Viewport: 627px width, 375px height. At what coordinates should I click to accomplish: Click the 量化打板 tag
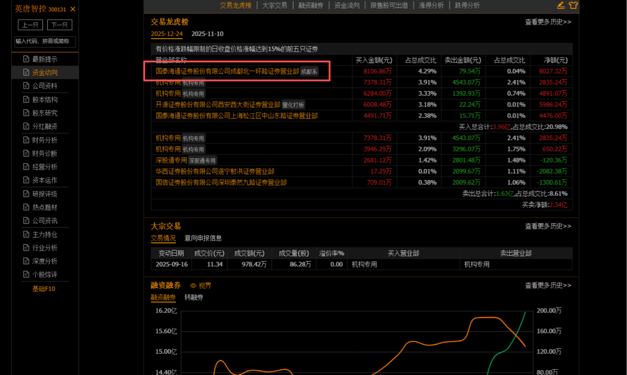coord(293,105)
